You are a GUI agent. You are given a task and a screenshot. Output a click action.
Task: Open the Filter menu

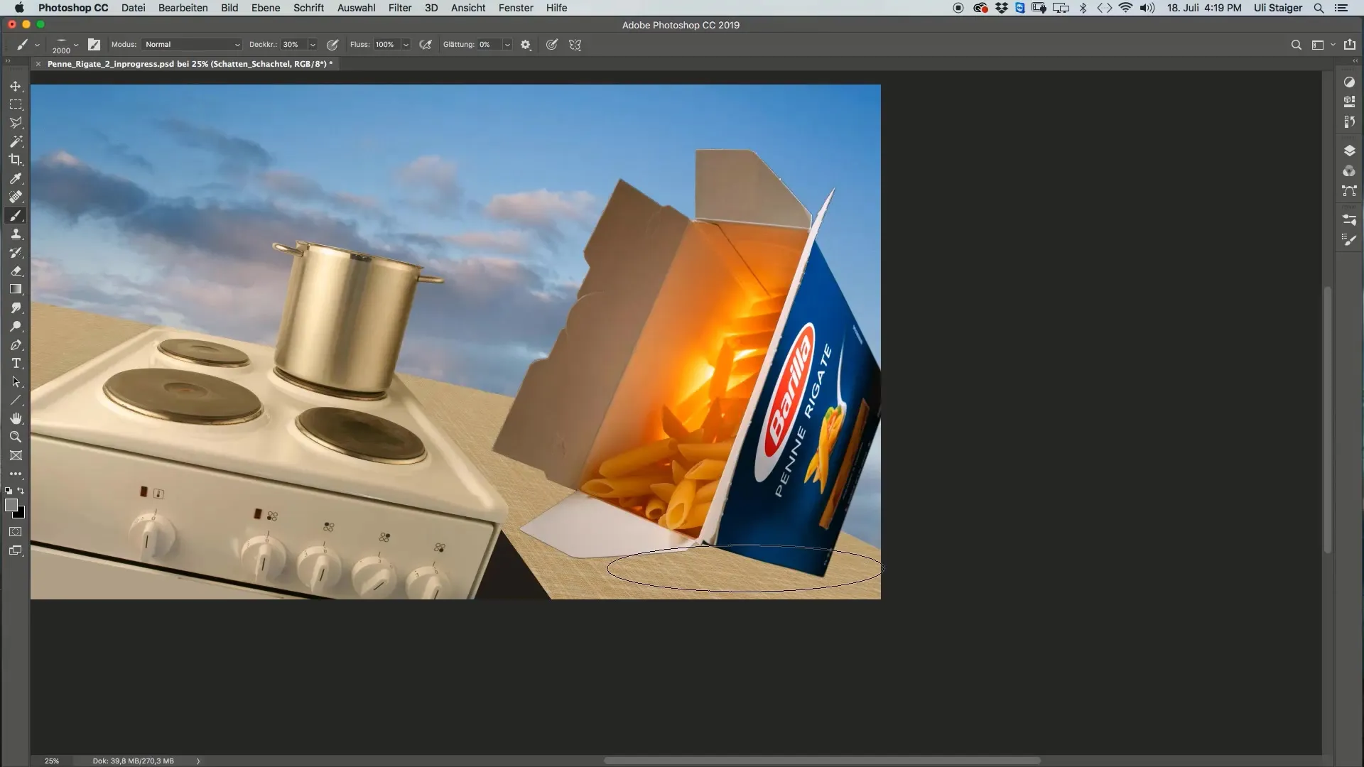point(400,8)
